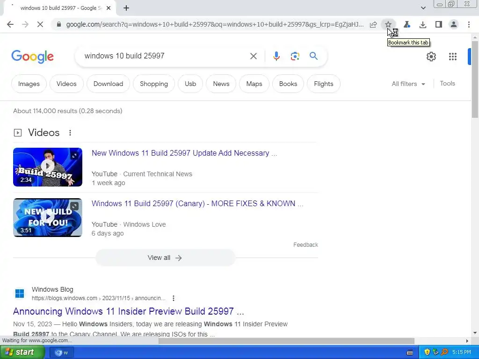Toggle the browser side panel

[439, 24]
